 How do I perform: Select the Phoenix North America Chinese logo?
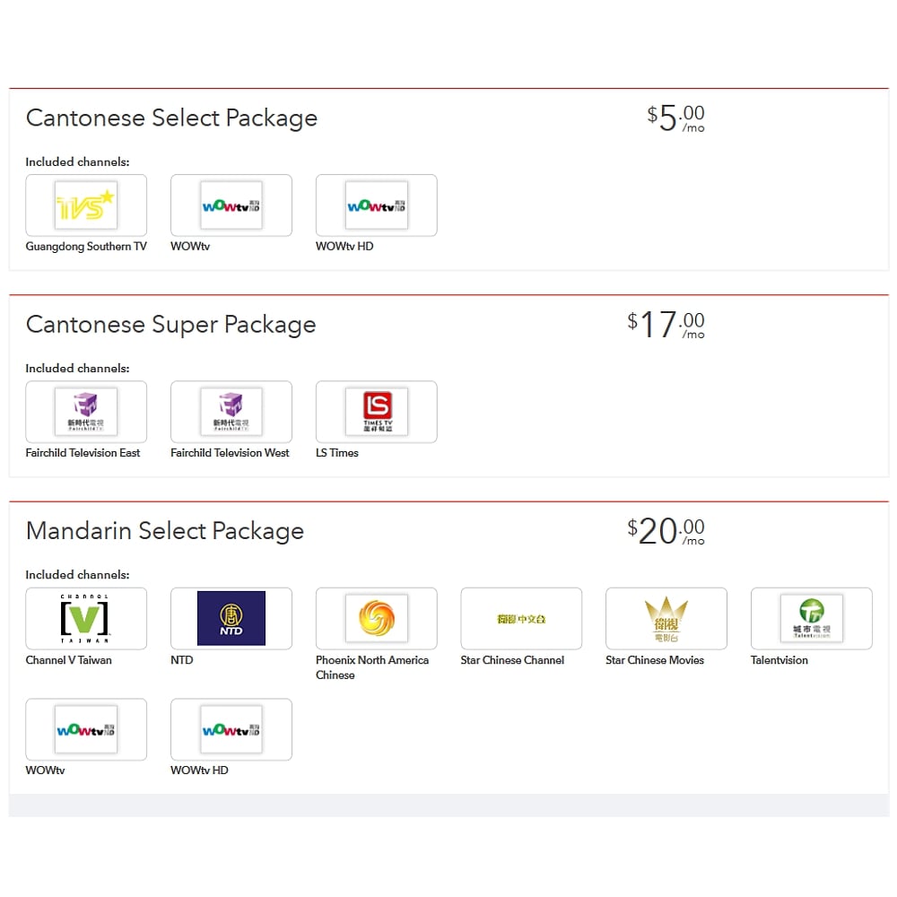pos(377,618)
